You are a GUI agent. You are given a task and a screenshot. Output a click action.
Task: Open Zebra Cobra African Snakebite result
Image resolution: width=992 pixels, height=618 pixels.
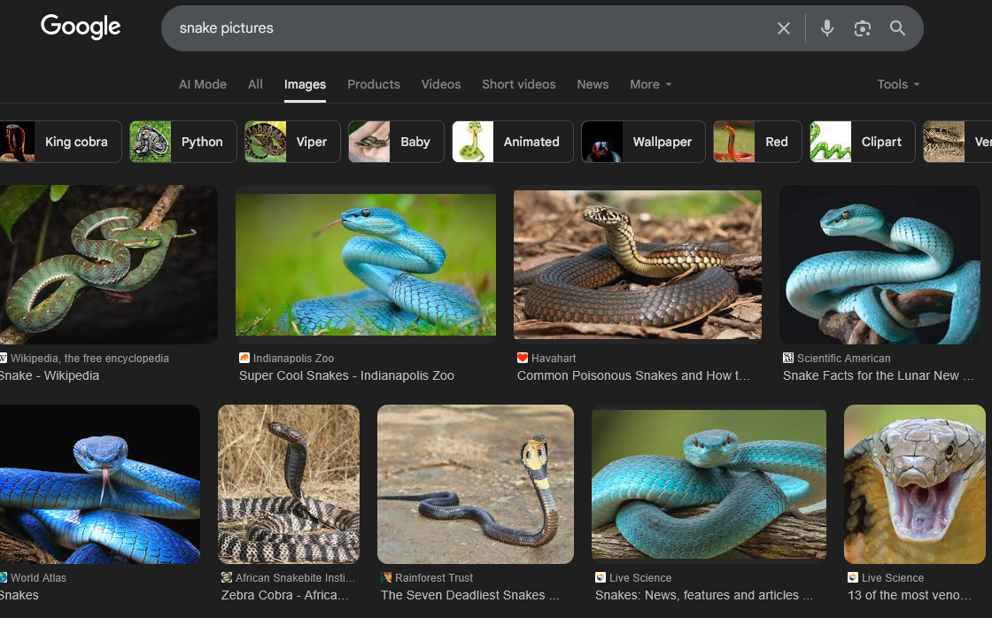[288, 595]
